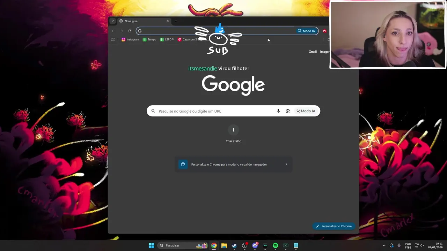This screenshot has height=251, width=447.
Task: Open a new tab with the plus icon
Action: pyautogui.click(x=176, y=21)
